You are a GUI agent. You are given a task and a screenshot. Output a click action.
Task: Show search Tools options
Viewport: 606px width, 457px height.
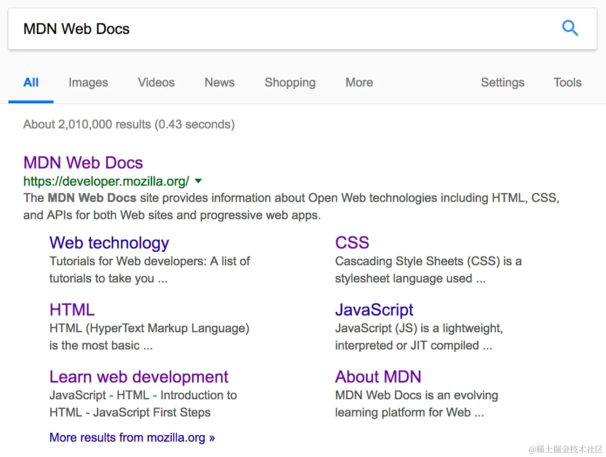(x=568, y=83)
